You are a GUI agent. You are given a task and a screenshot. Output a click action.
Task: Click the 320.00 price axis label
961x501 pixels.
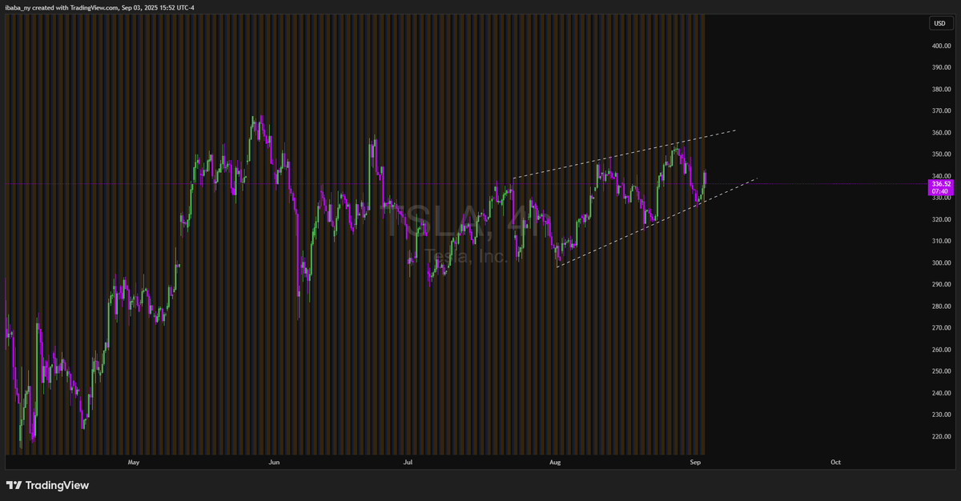point(940,219)
